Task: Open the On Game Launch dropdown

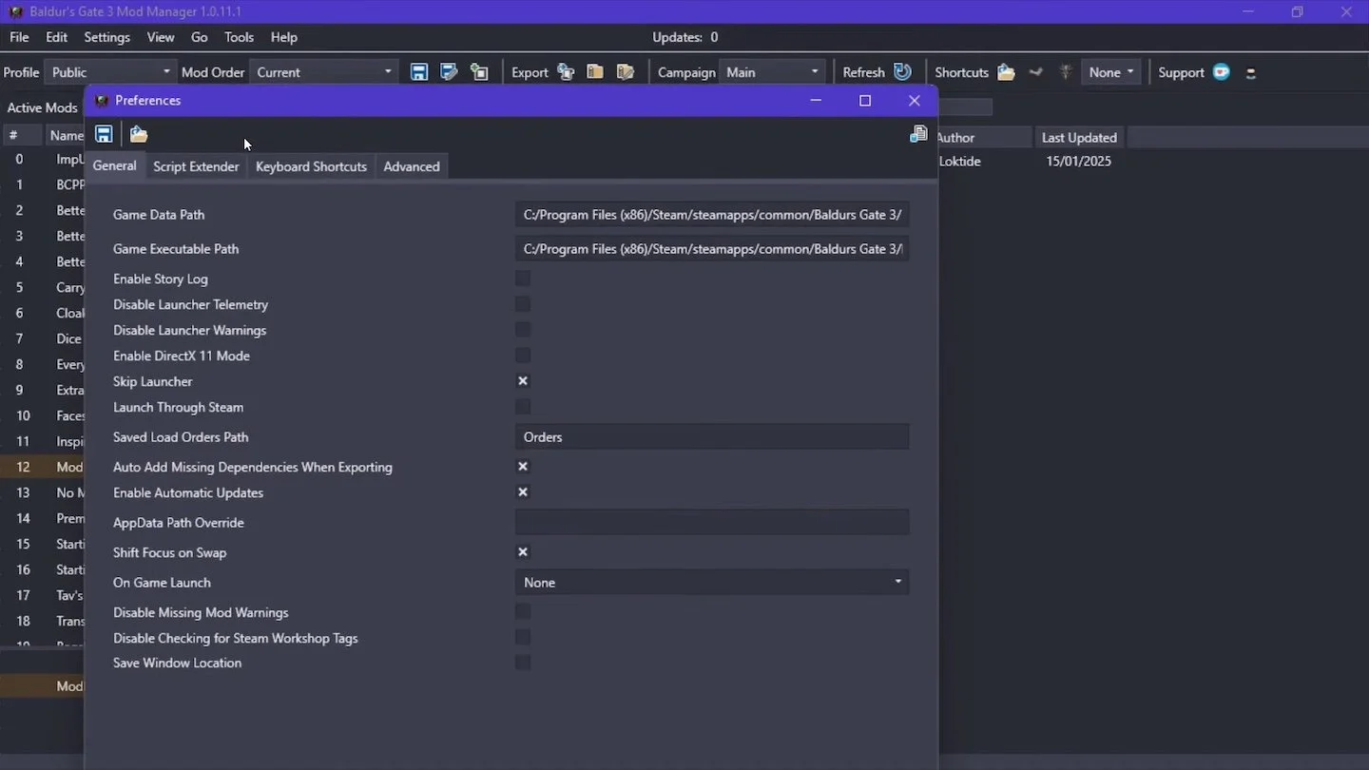Action: [712, 582]
